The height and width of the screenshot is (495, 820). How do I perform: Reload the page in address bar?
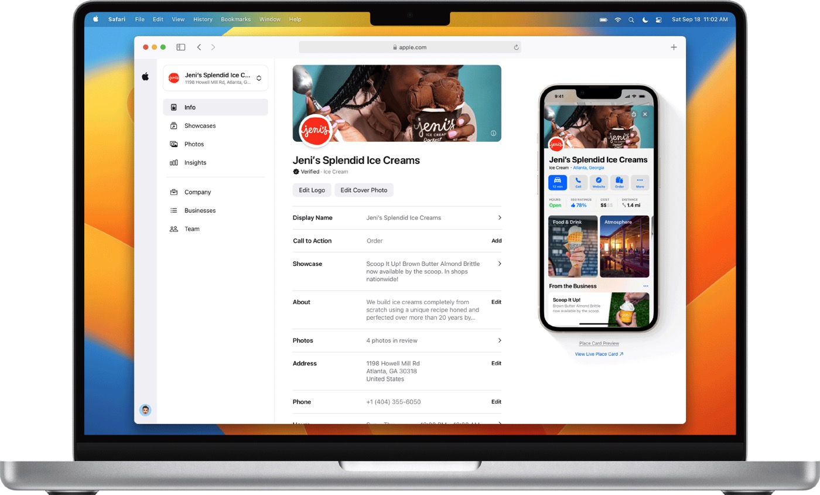pos(516,47)
